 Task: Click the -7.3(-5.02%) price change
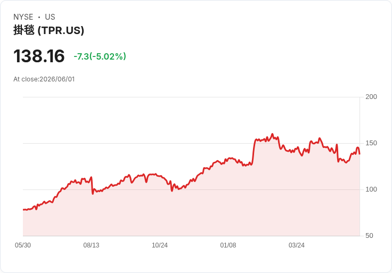tap(100, 56)
